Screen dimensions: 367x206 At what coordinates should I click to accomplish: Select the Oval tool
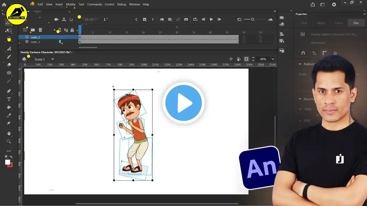click(9, 73)
